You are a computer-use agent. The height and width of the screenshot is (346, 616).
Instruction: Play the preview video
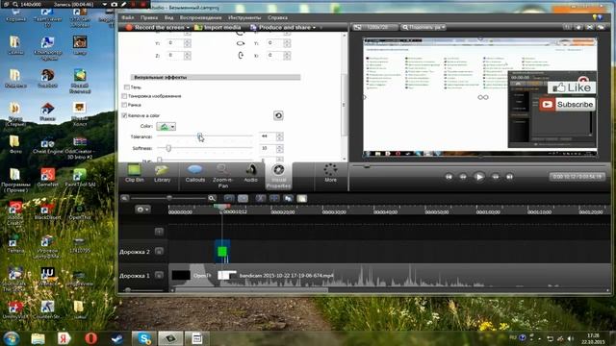pos(479,177)
